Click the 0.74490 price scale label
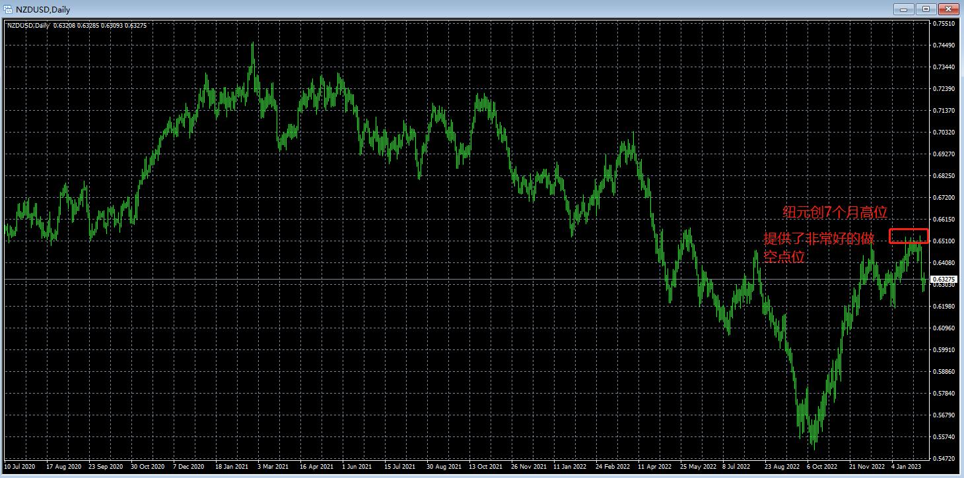The height and width of the screenshot is (478, 964). pos(945,45)
